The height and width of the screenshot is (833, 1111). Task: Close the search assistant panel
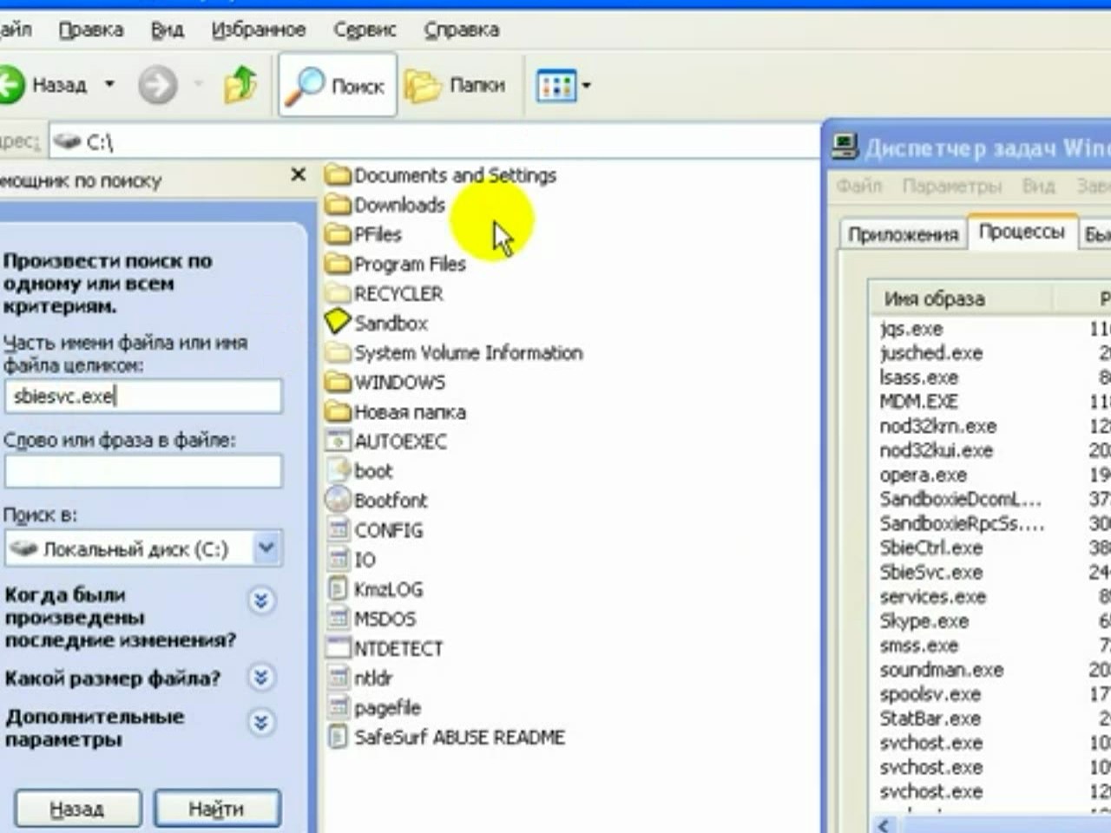point(298,175)
